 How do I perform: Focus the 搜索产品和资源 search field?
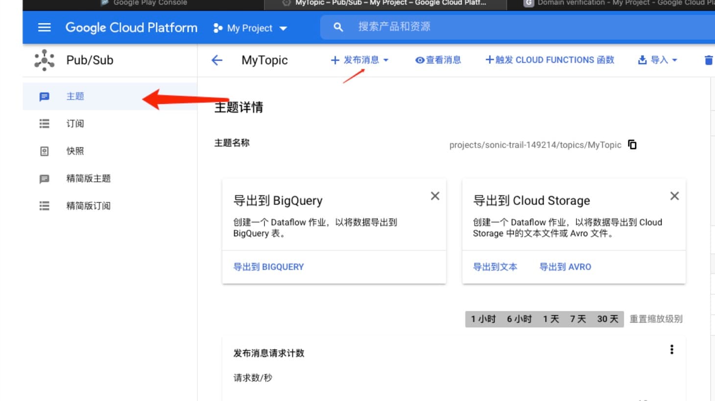point(518,27)
